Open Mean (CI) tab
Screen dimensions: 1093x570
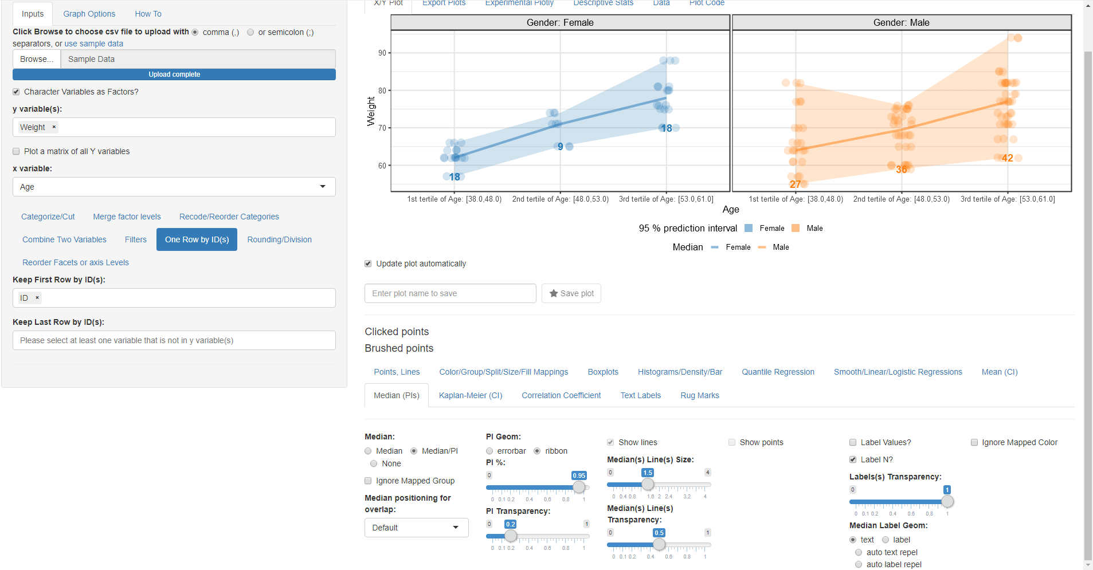tap(1000, 372)
